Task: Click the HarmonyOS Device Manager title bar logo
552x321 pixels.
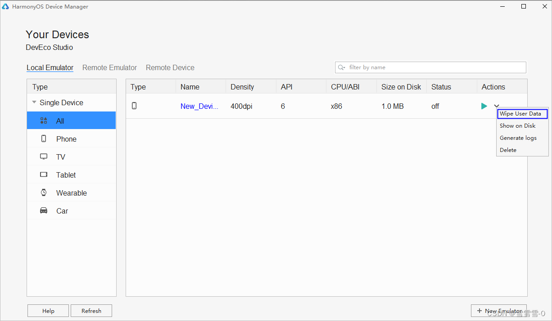Action: 6,7
